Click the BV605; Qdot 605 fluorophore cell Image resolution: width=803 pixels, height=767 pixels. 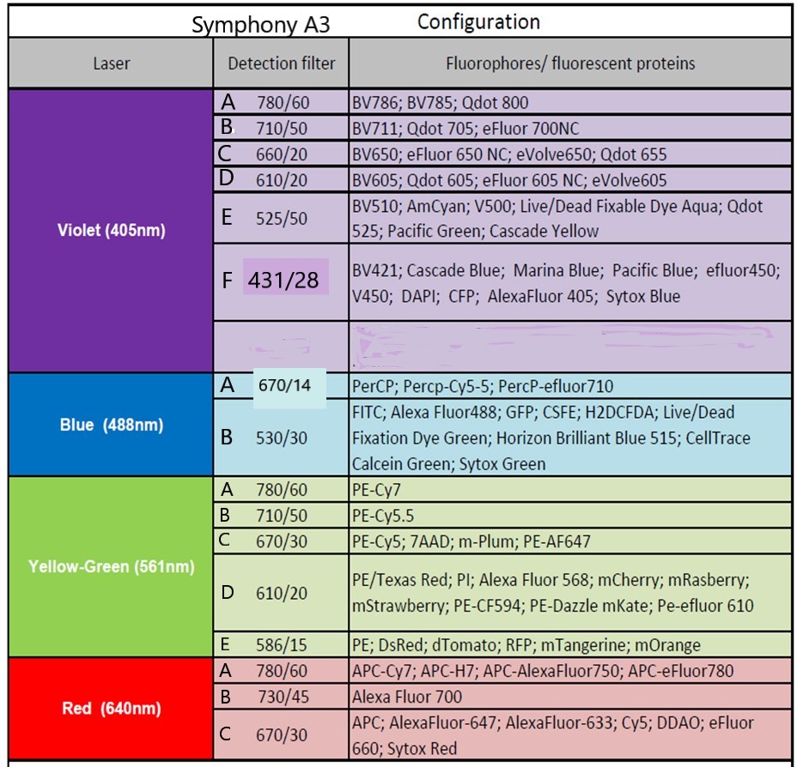click(570, 179)
